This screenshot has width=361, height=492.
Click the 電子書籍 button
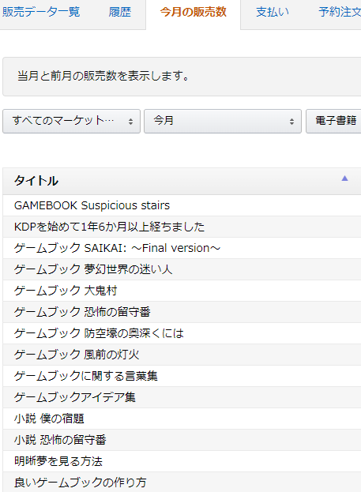click(x=333, y=121)
